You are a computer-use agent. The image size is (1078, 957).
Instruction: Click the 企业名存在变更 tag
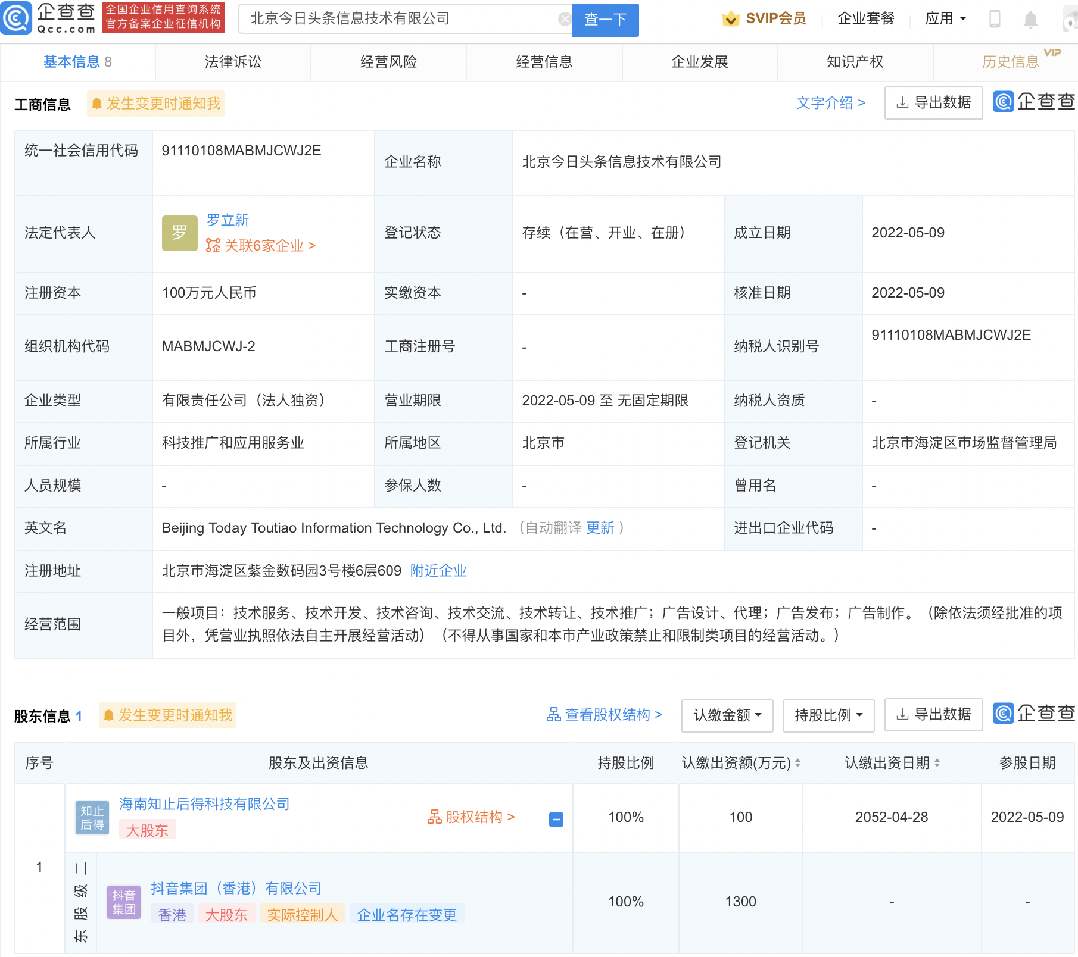407,915
